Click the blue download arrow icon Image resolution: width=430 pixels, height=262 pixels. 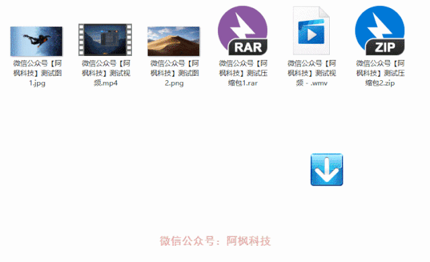coord(326,170)
